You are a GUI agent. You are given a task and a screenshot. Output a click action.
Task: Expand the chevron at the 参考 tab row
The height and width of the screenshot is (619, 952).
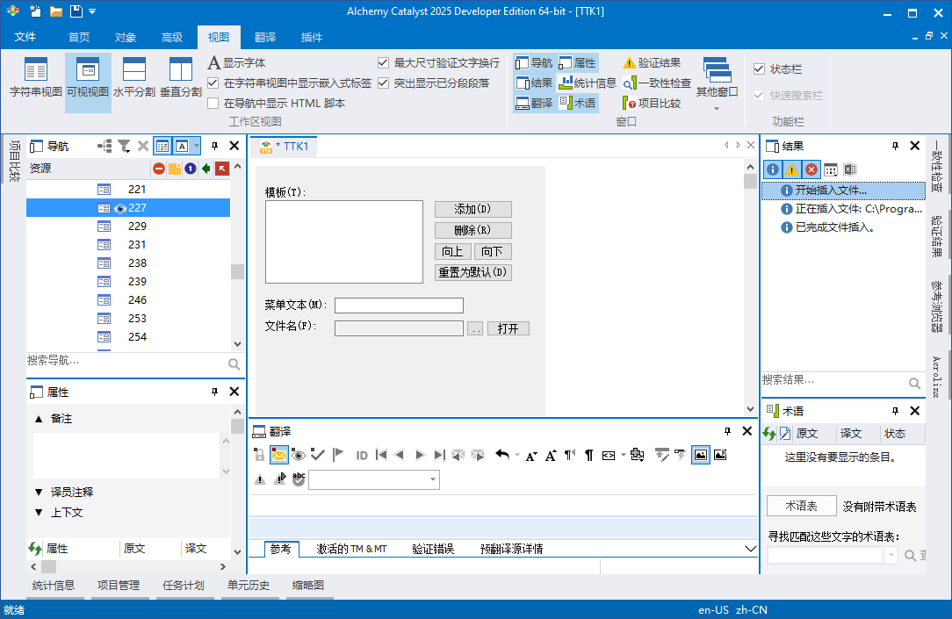[x=750, y=549]
